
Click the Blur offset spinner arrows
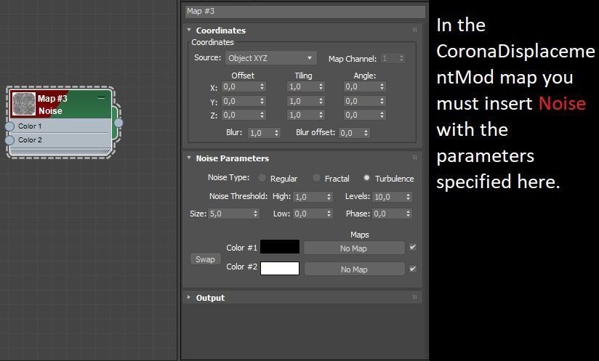[366, 133]
